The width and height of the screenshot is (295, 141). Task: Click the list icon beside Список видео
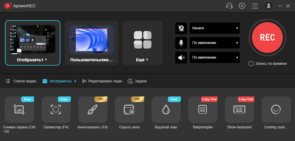[x=8, y=81]
